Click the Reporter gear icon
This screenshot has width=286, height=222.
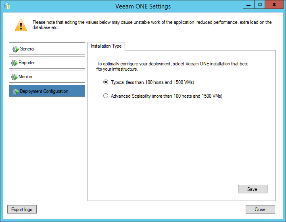pos(15,63)
